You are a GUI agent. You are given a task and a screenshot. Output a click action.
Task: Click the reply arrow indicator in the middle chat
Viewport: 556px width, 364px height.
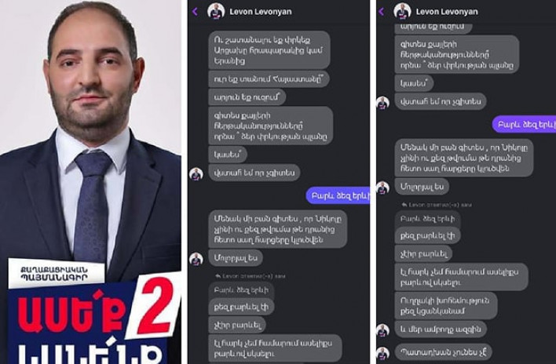pos(218,276)
